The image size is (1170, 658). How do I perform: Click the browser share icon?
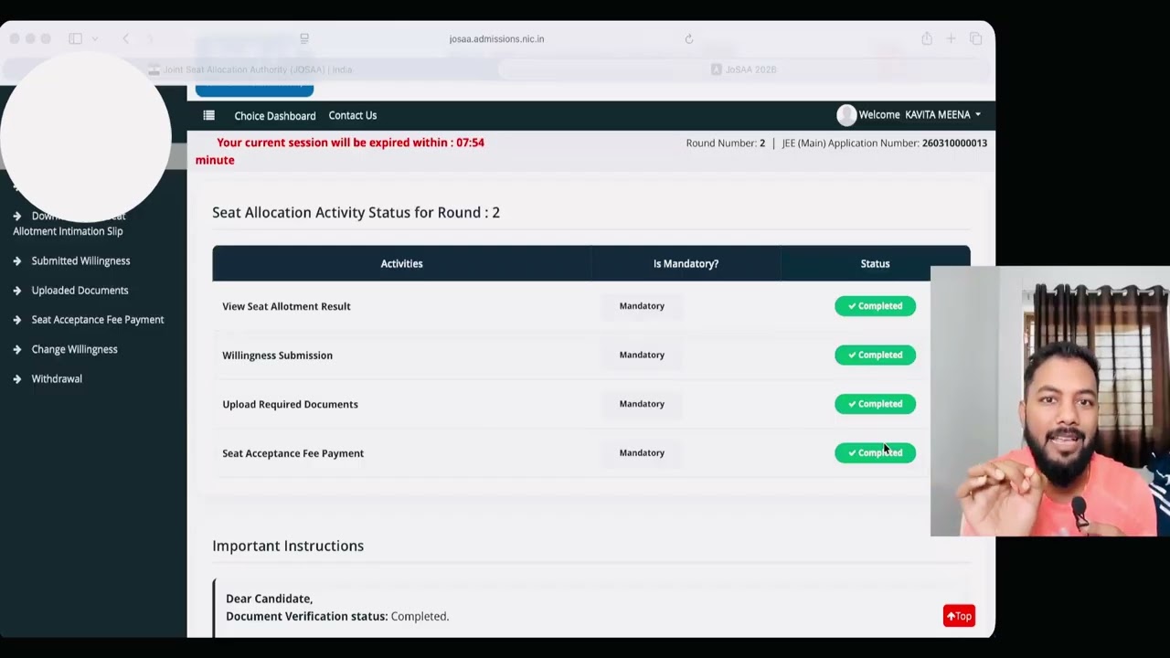coord(927,38)
